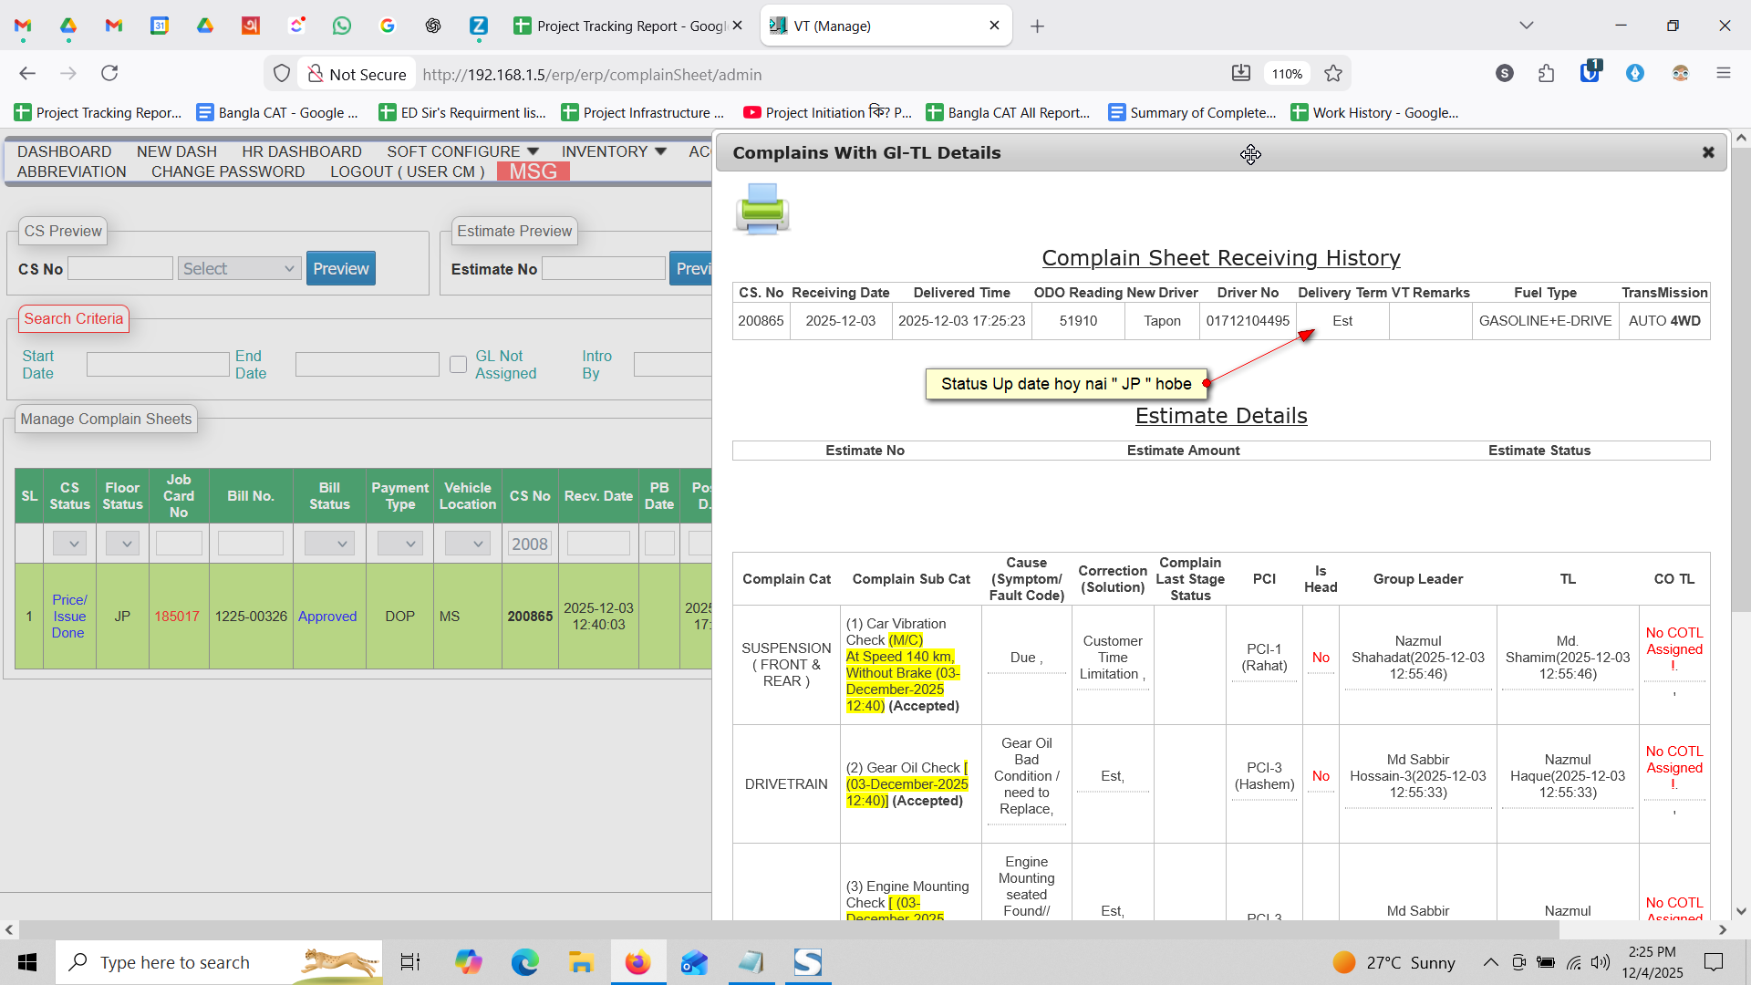Open the Firefox extensions puzzle icon

pyautogui.click(x=1546, y=74)
